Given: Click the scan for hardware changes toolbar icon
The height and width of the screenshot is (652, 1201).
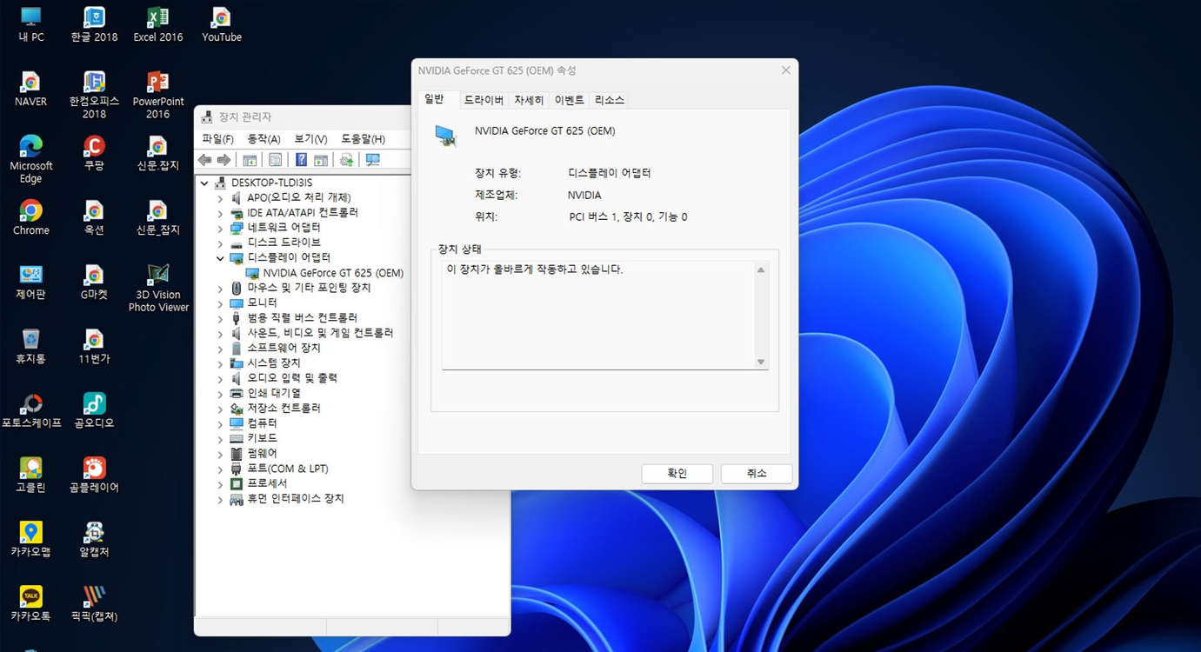Looking at the screenshot, I should click(371, 159).
